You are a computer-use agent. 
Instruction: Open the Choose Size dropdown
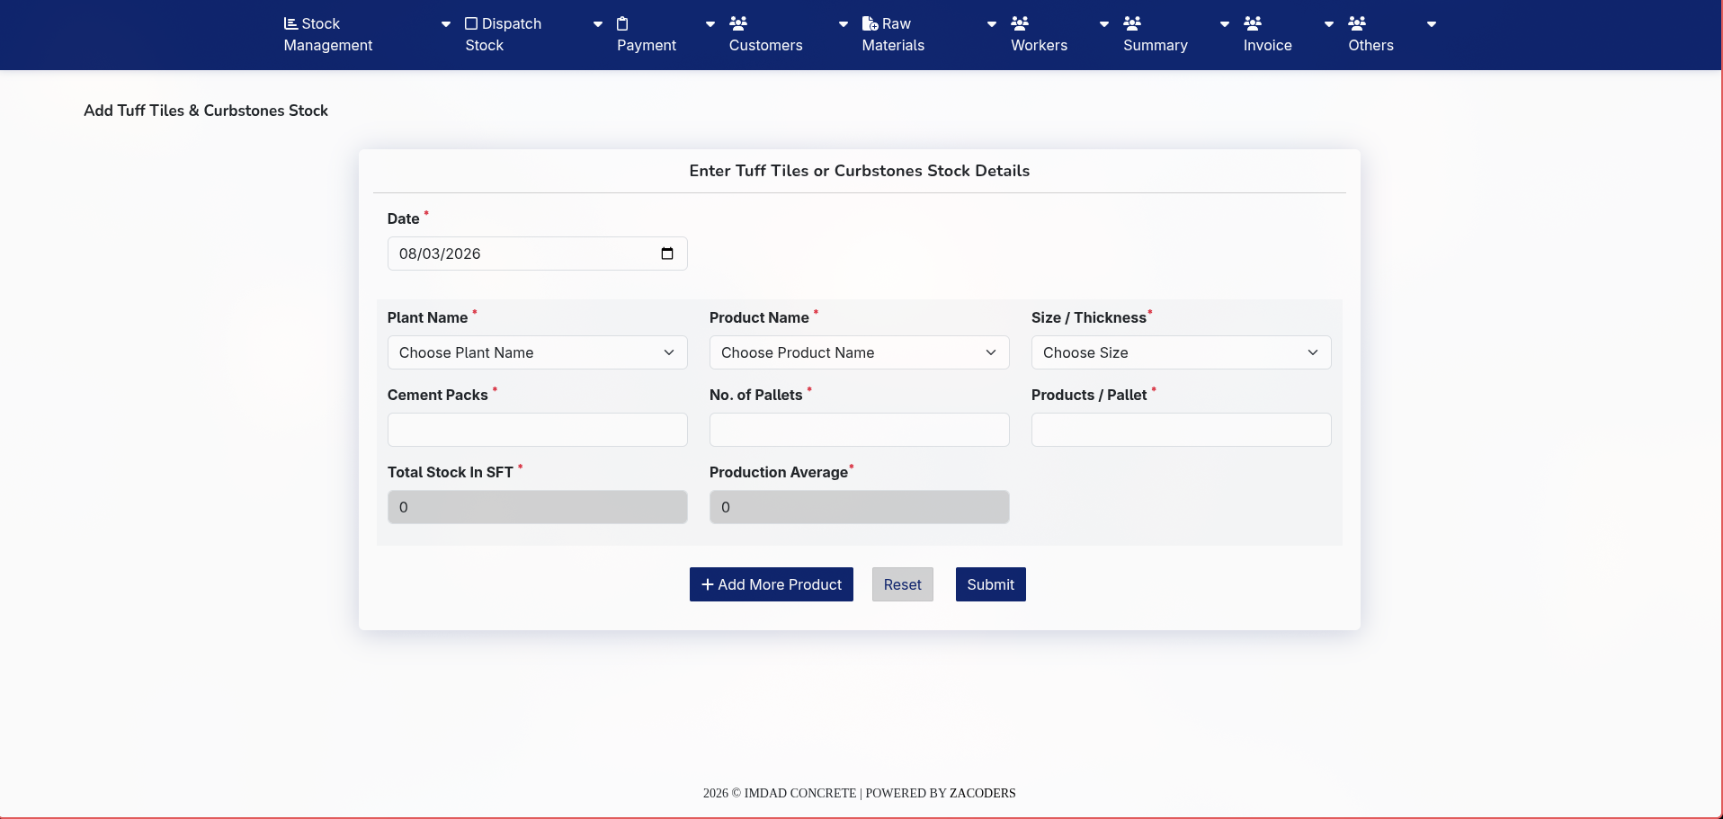pyautogui.click(x=1182, y=352)
